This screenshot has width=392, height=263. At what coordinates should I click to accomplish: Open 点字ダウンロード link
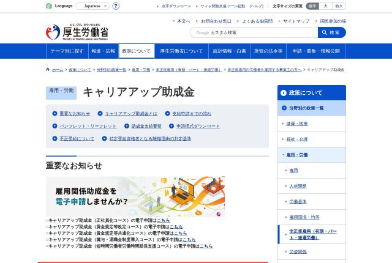click(x=176, y=6)
